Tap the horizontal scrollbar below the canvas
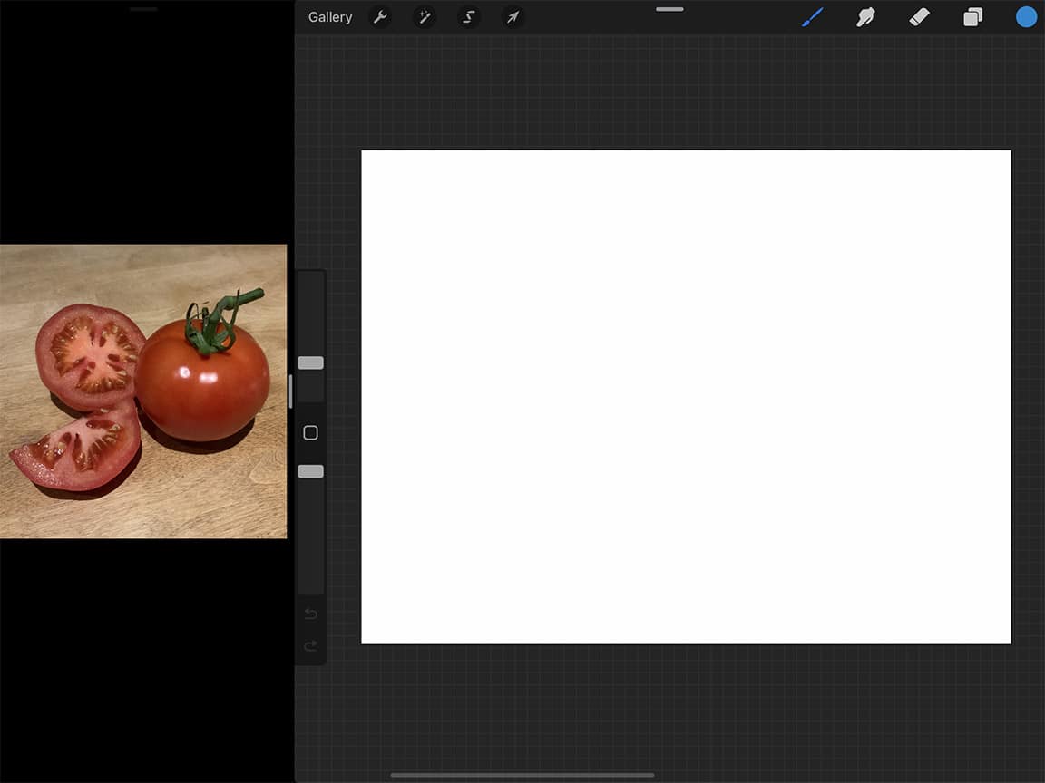 pos(522,775)
